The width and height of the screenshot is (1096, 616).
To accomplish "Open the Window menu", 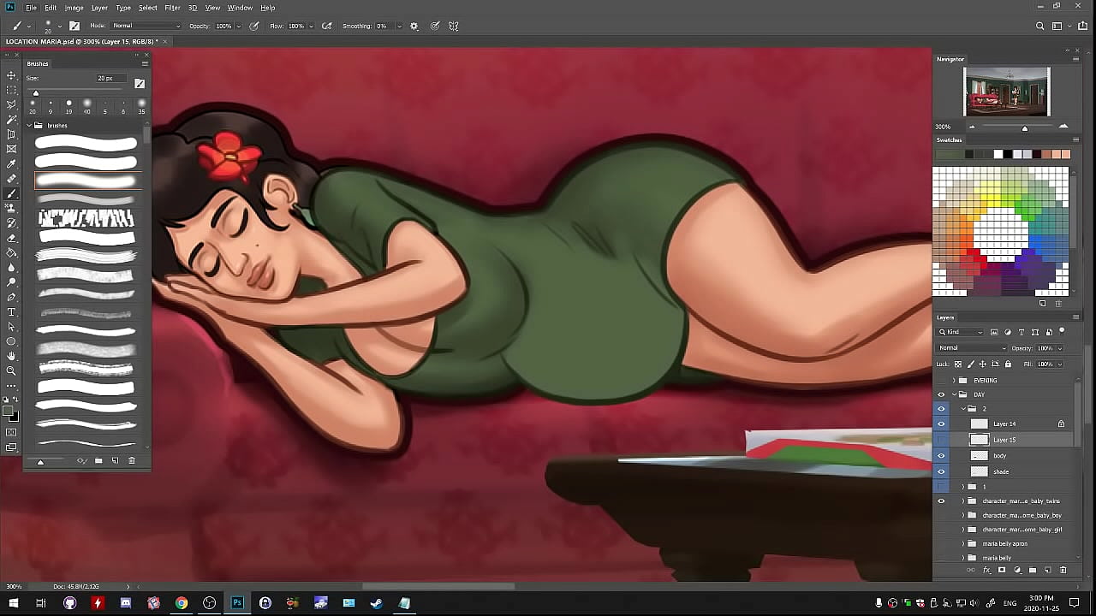I will pos(240,8).
